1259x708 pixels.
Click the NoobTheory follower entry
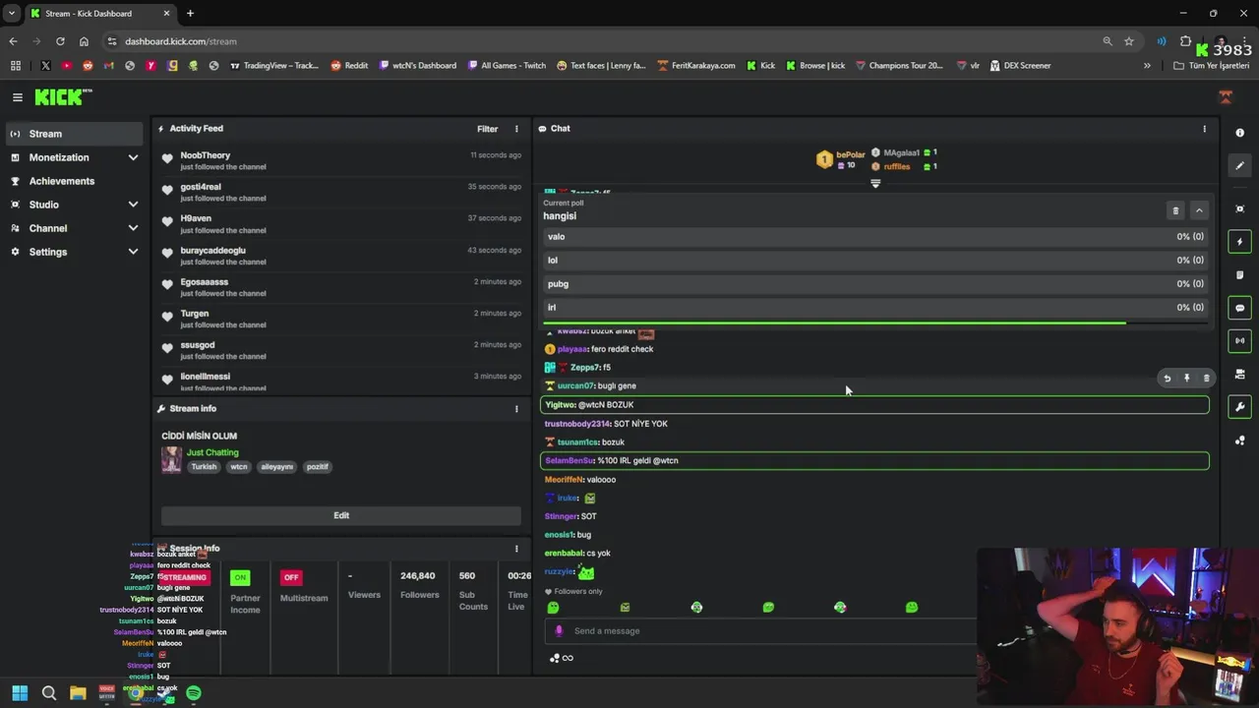[341, 161]
